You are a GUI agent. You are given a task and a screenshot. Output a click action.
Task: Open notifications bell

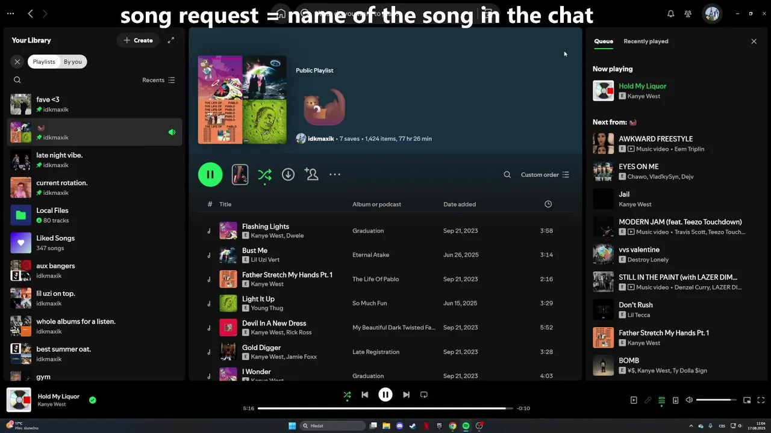coord(670,13)
